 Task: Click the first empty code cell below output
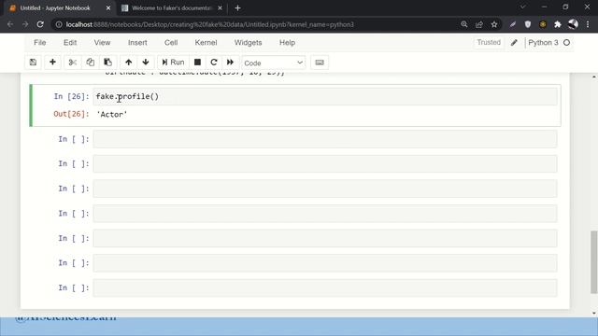click(325, 139)
